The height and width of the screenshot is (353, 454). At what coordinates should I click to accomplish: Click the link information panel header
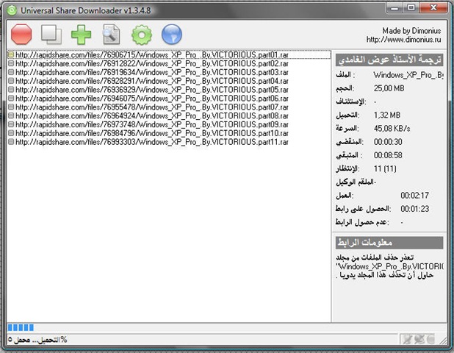389,243
